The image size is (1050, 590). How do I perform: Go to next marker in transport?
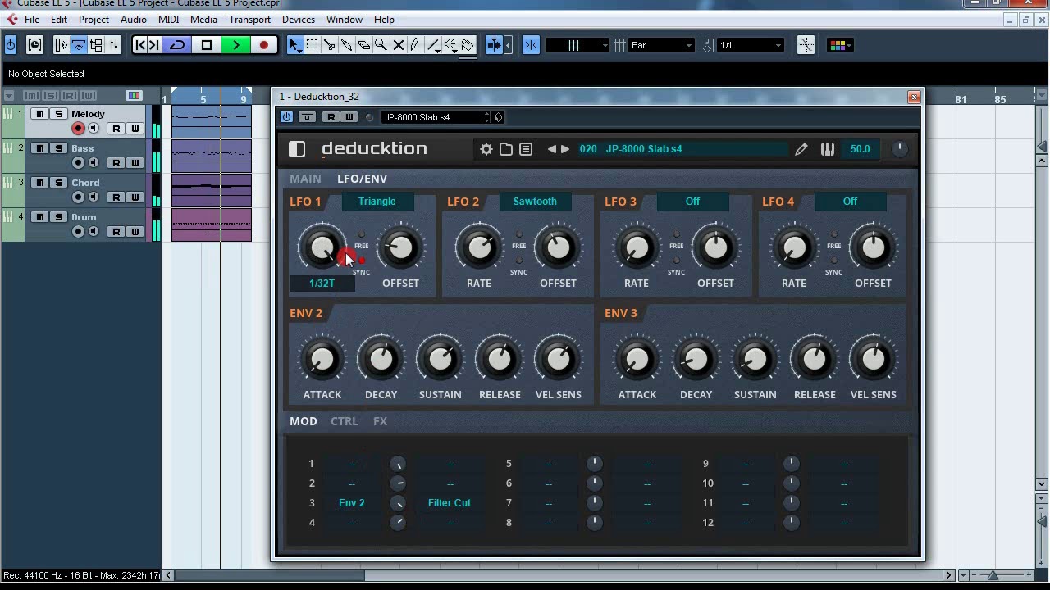click(x=154, y=45)
